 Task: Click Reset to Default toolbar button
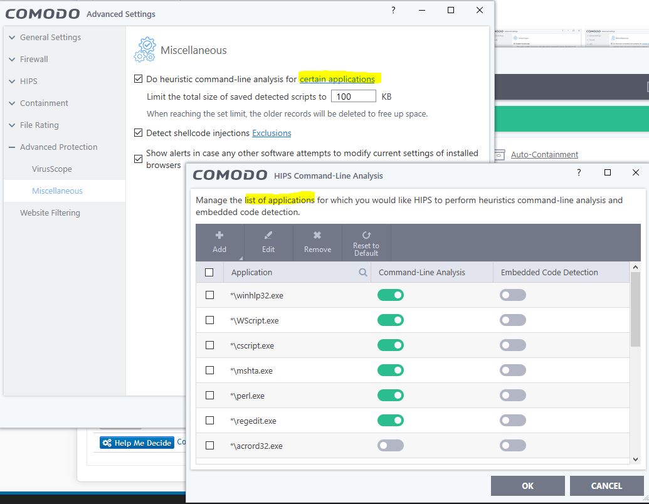(x=366, y=243)
